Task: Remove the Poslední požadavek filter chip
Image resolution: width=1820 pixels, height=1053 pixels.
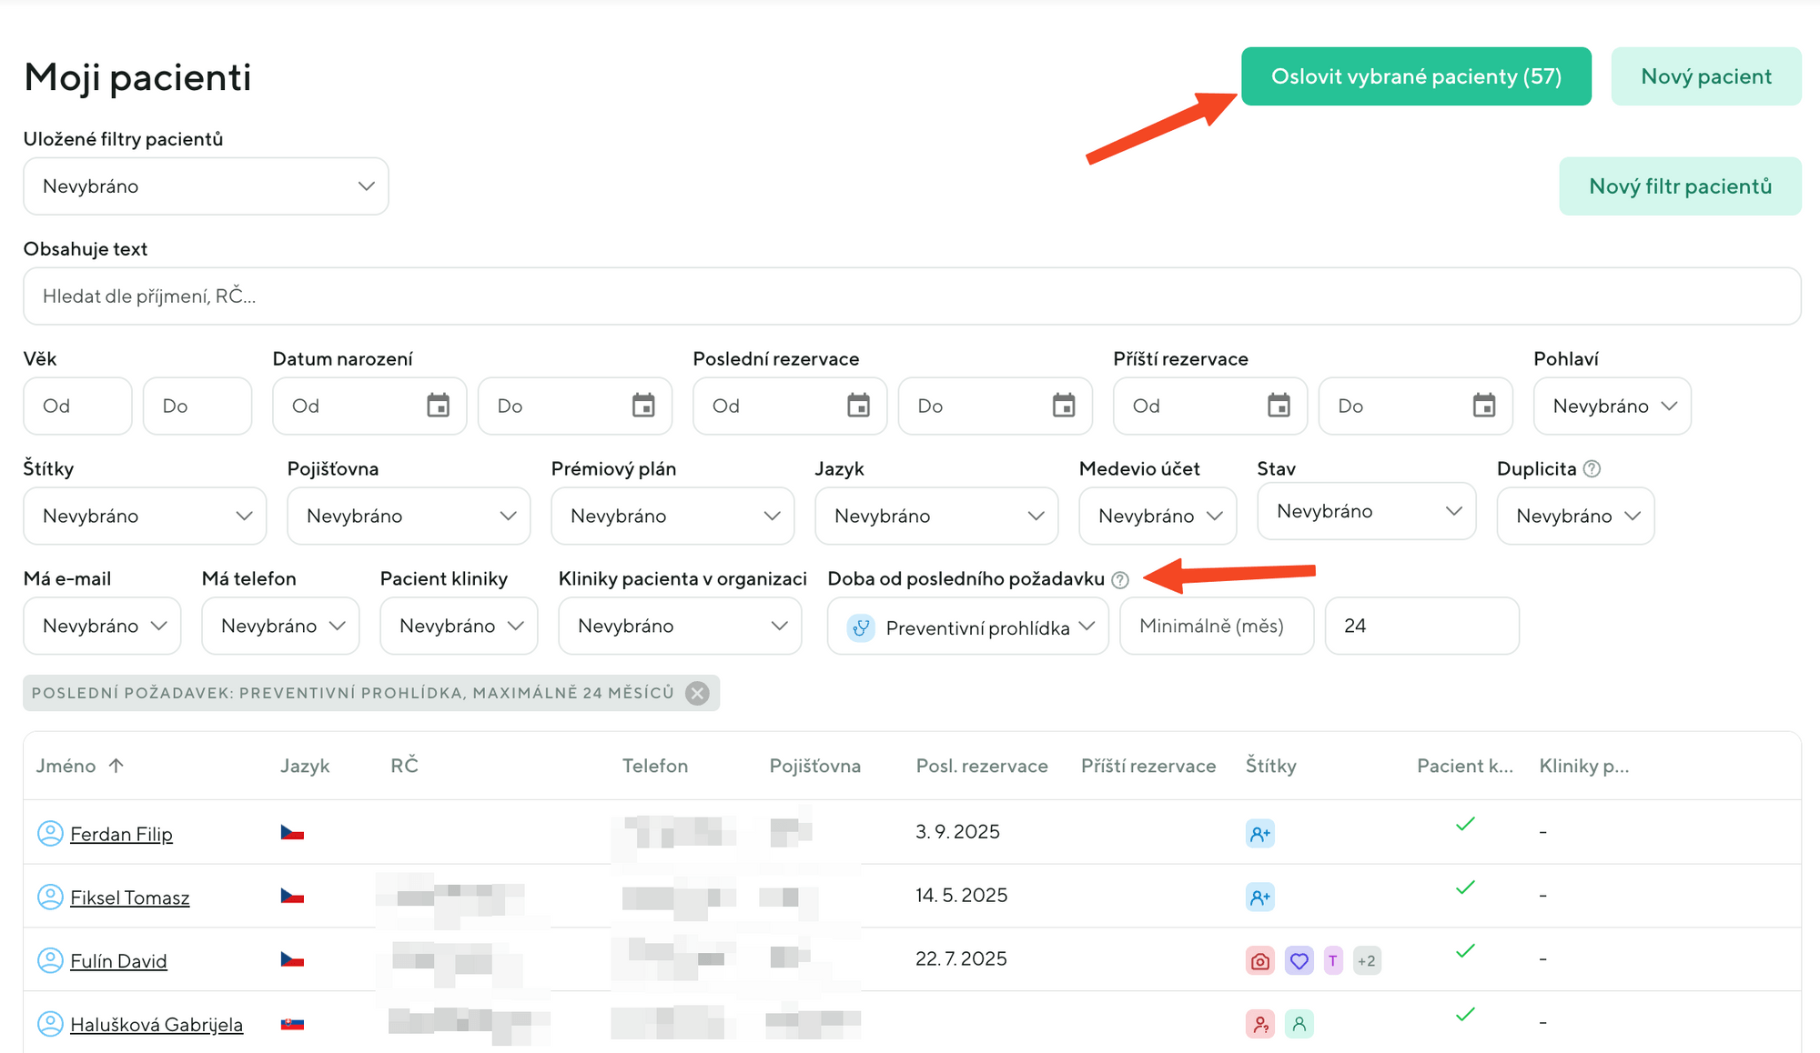Action: tap(698, 694)
